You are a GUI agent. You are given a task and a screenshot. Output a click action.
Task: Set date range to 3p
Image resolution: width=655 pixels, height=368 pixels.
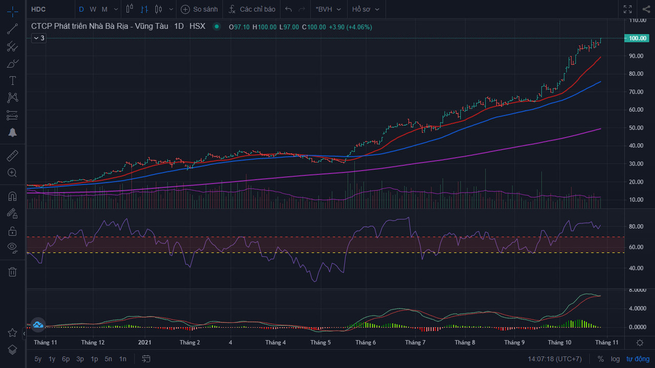(80, 359)
